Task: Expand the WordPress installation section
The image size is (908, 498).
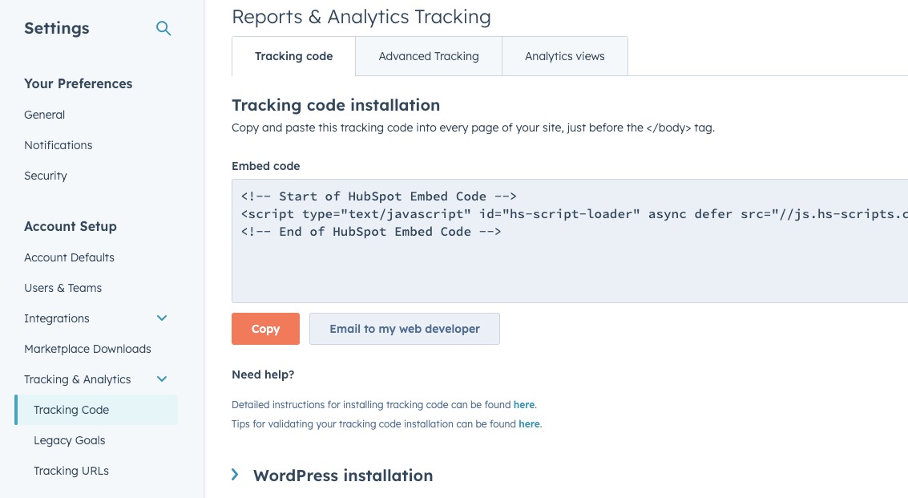Action: pyautogui.click(x=236, y=475)
